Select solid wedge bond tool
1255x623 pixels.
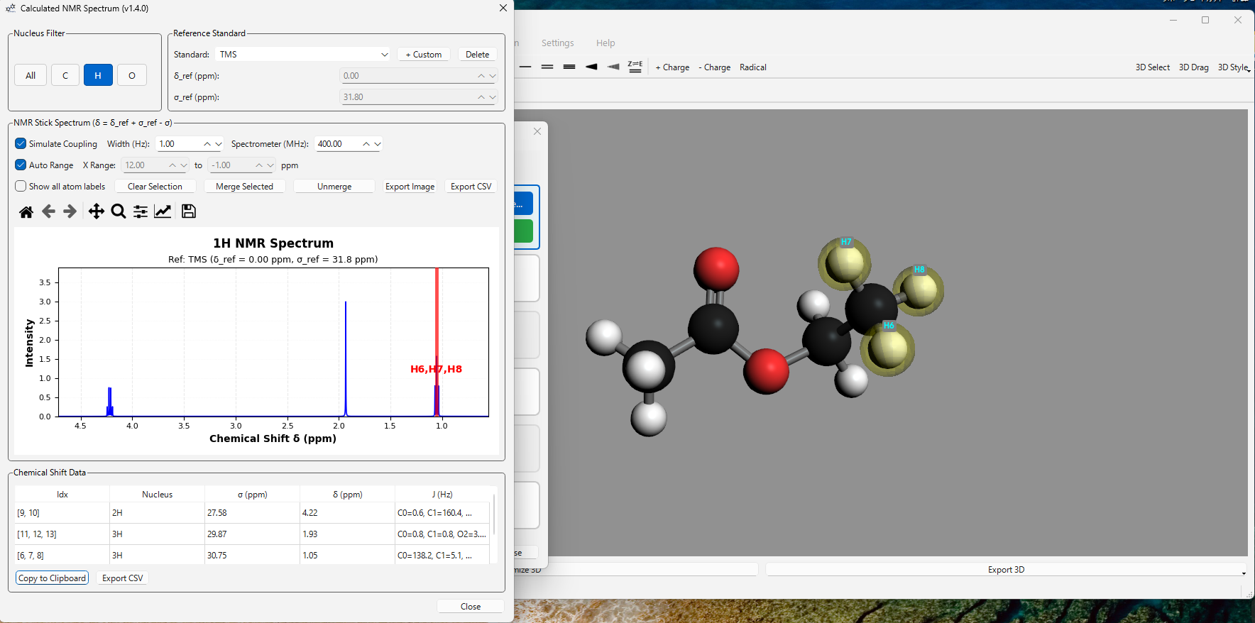(591, 67)
